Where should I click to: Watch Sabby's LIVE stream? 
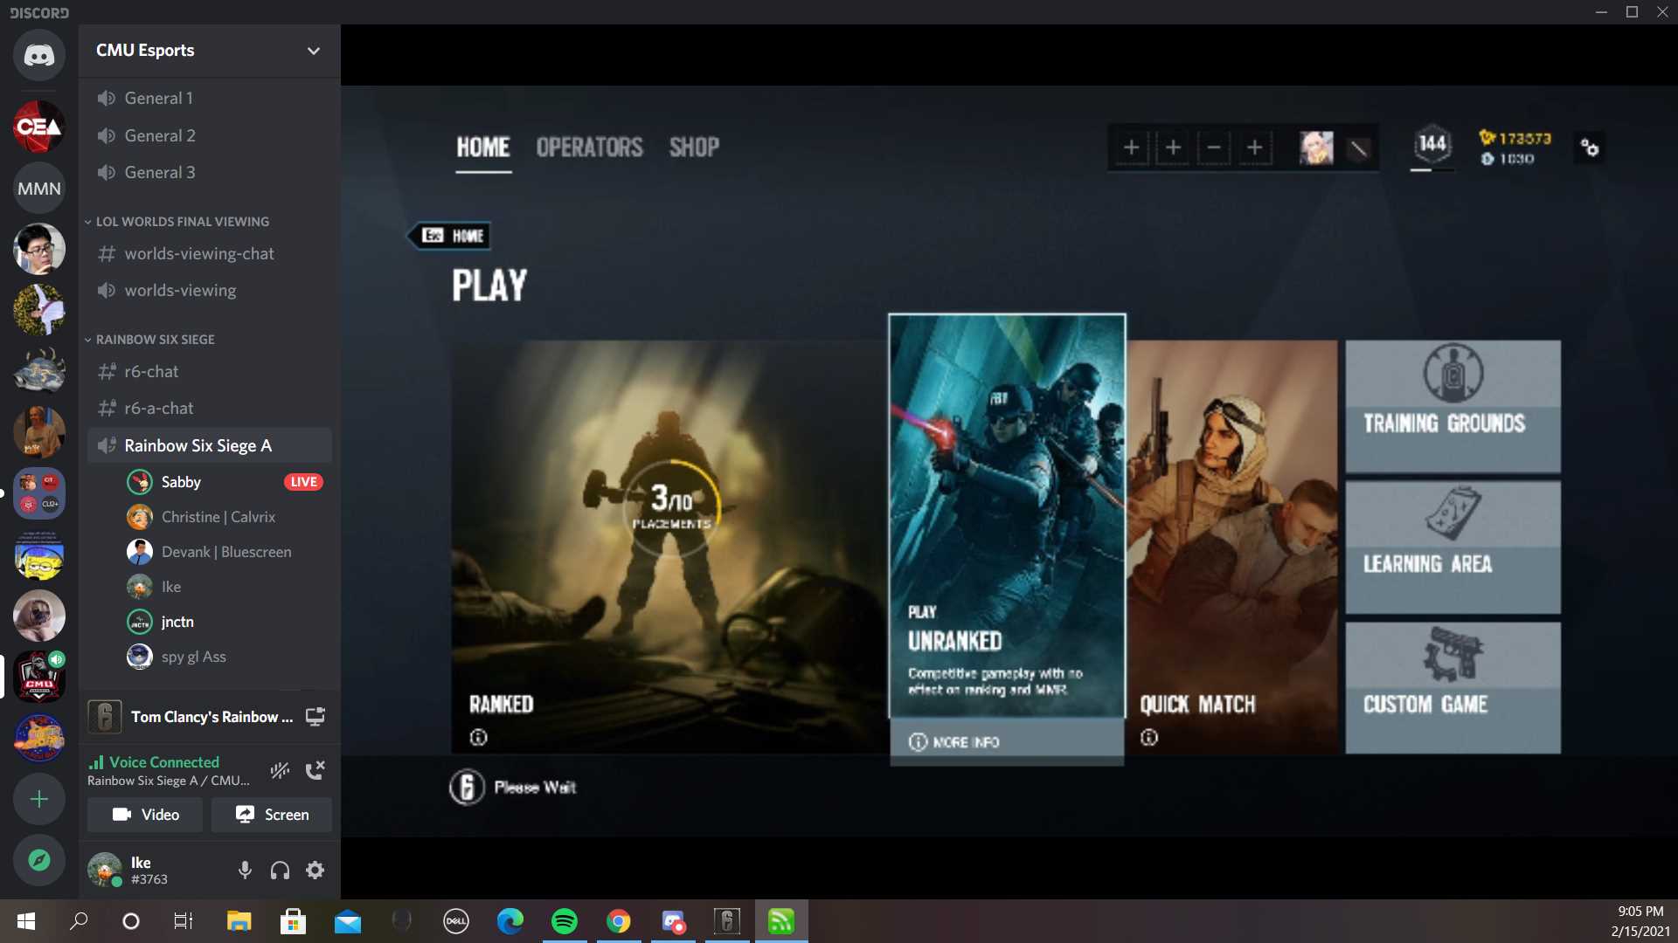click(x=303, y=482)
